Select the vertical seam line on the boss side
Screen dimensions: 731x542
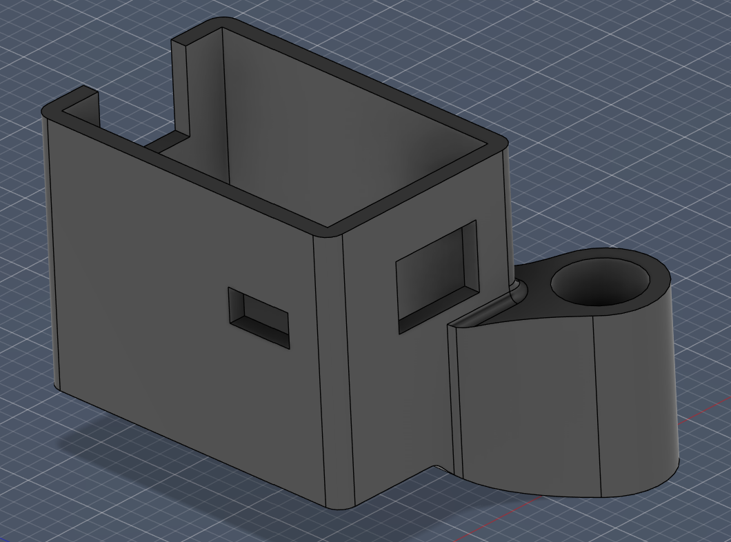(597, 406)
